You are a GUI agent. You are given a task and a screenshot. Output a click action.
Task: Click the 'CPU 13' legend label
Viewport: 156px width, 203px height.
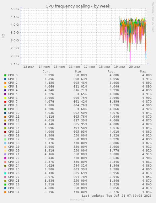point(14,124)
